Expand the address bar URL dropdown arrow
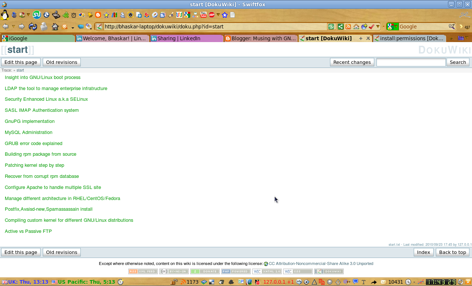 [x=378, y=27]
